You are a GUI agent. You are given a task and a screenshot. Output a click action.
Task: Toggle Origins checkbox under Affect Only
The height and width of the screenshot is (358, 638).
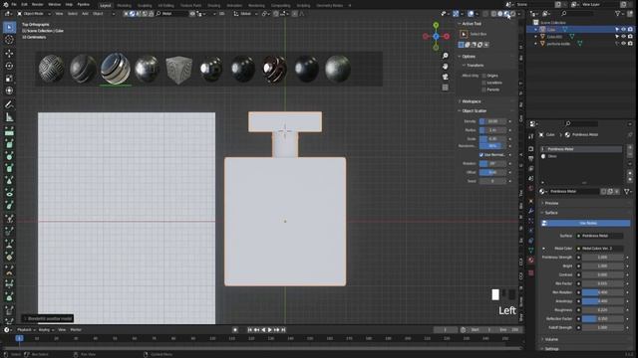[x=483, y=76]
